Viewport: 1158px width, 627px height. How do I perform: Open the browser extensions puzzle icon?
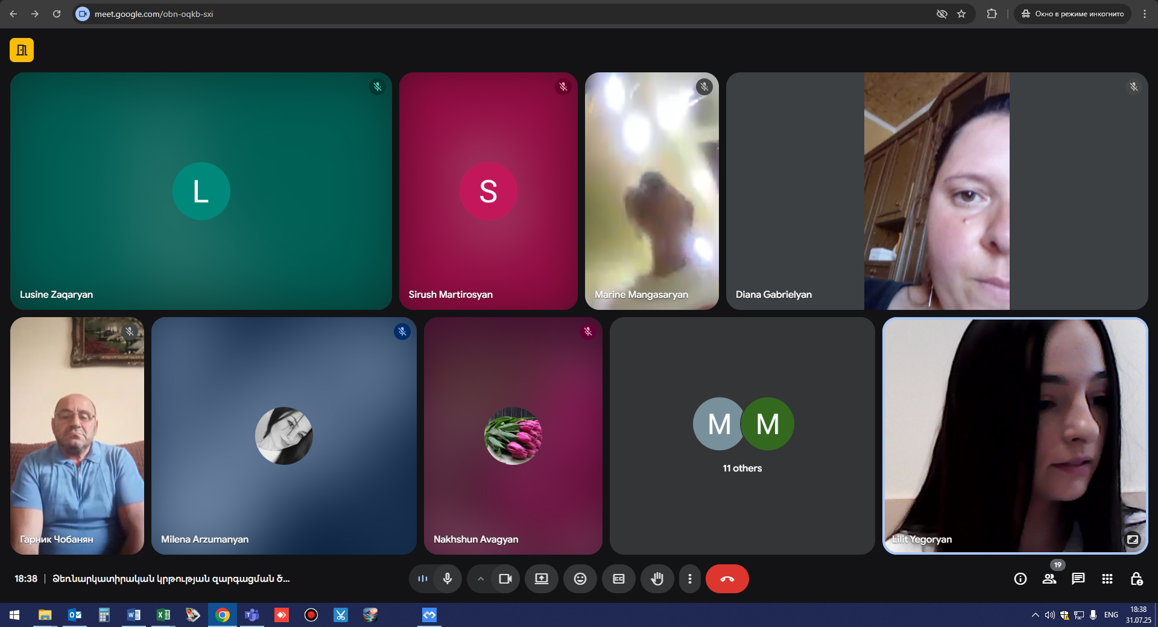click(x=992, y=14)
